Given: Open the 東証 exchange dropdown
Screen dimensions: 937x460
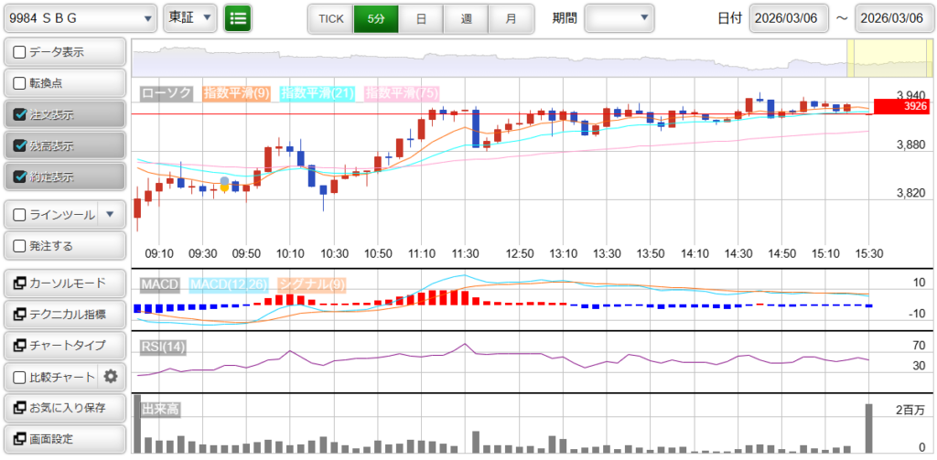Looking at the screenshot, I should tap(190, 17).
